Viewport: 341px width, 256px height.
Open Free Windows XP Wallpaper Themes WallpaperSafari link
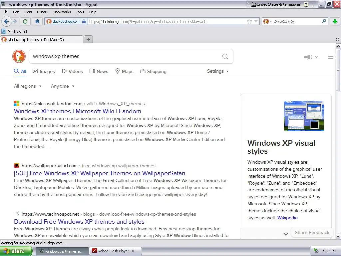[99, 173]
